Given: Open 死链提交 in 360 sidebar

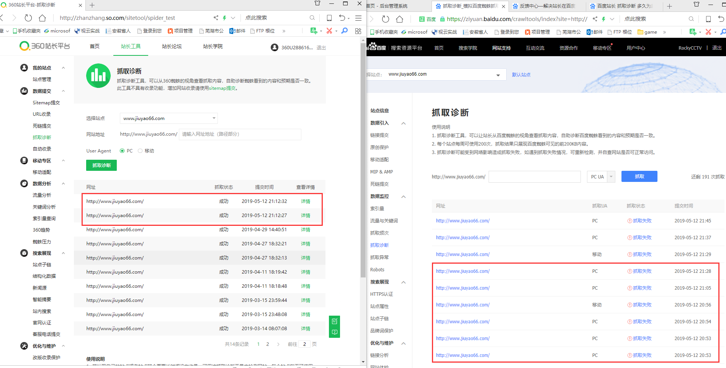Looking at the screenshot, I should [42, 126].
